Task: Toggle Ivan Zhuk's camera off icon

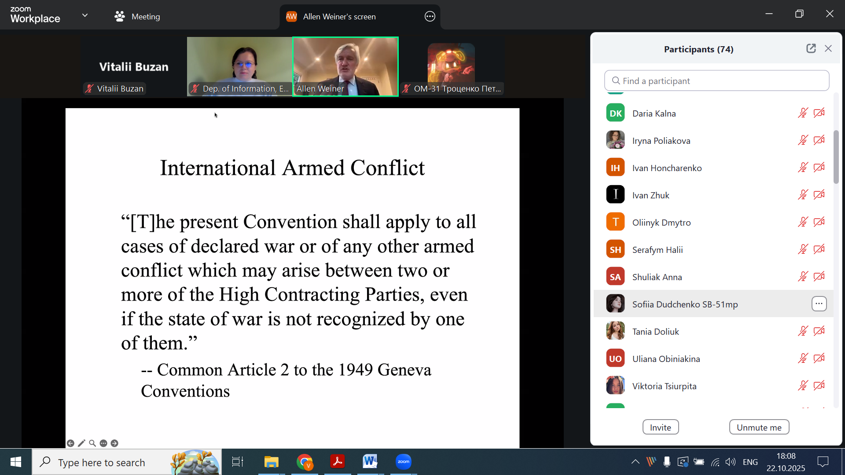Action: tap(819, 195)
